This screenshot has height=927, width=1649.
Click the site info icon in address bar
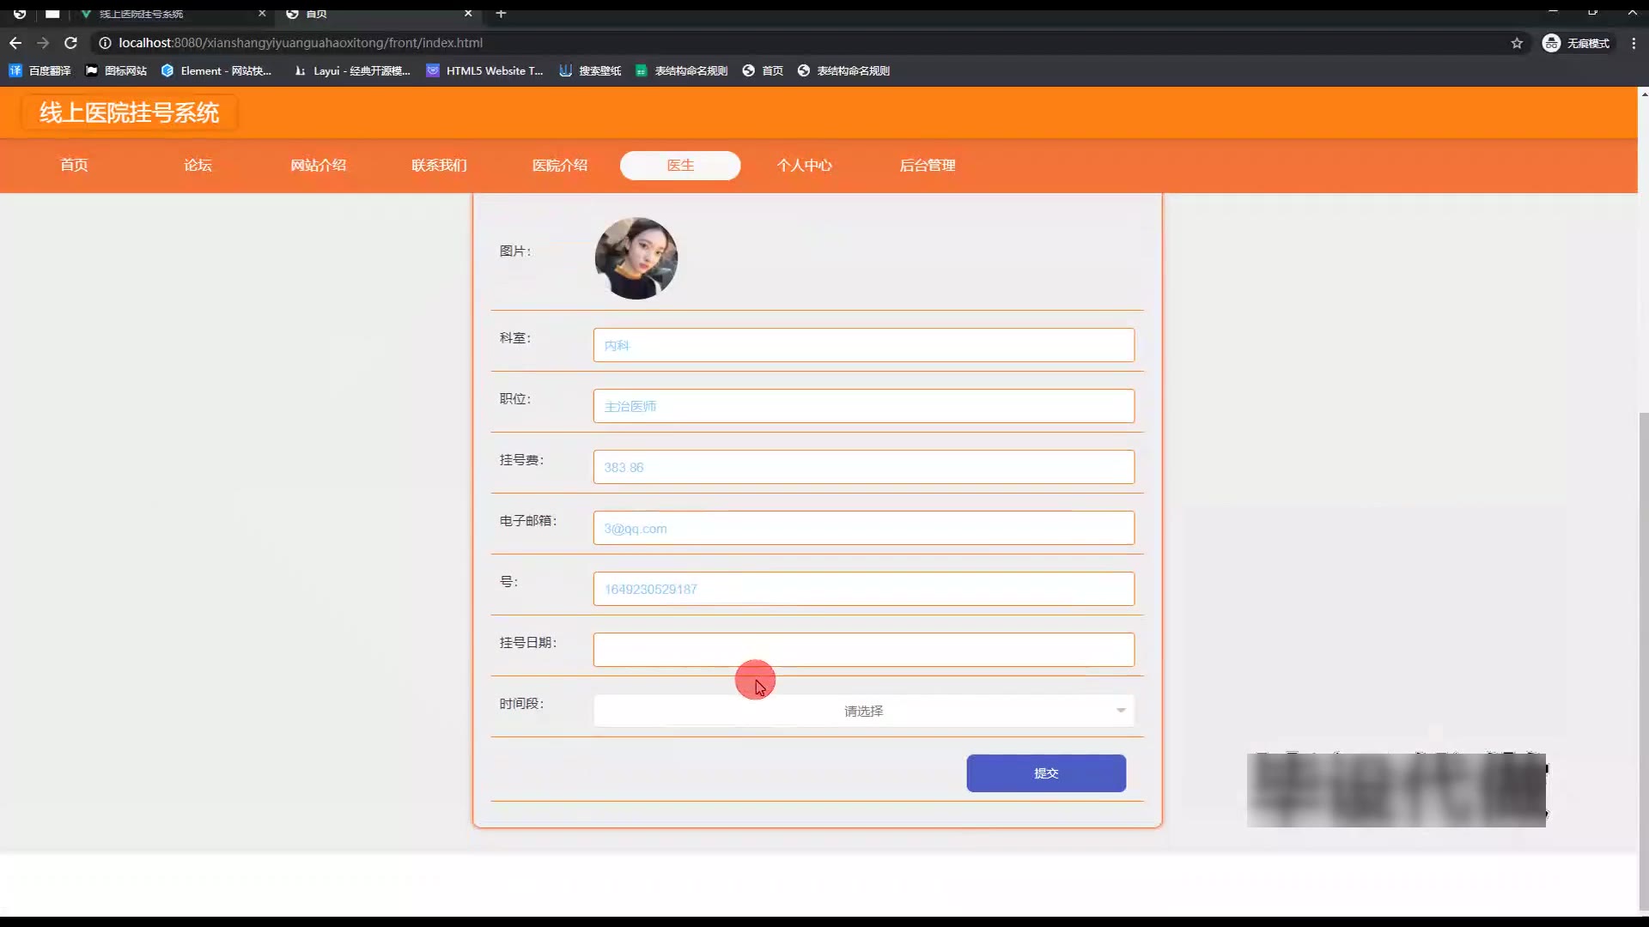tap(105, 43)
